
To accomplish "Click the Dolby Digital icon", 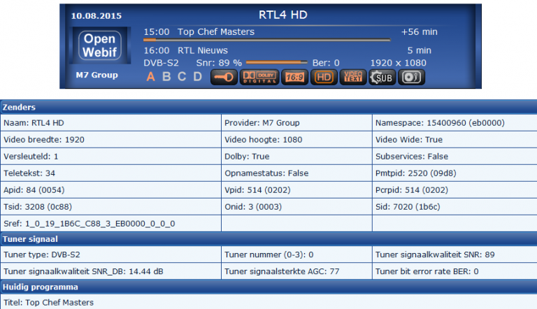I will click(x=257, y=77).
